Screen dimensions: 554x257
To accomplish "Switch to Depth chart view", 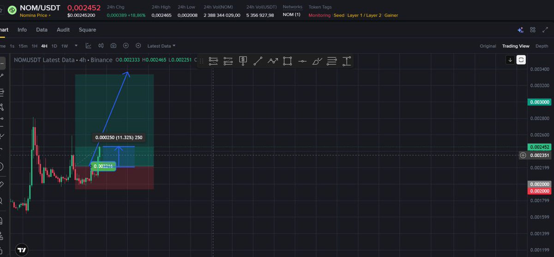I will (x=542, y=46).
